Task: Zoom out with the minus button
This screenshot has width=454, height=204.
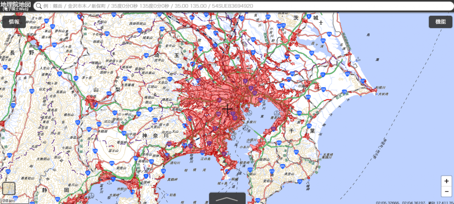Action: [x=446, y=191]
